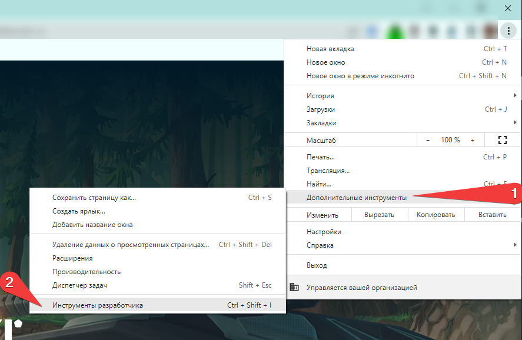Open Загрузки menu item
This screenshot has width=522, height=340.
tap(402, 109)
